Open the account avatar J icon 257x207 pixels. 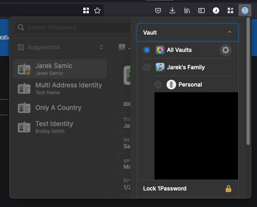(216, 10)
